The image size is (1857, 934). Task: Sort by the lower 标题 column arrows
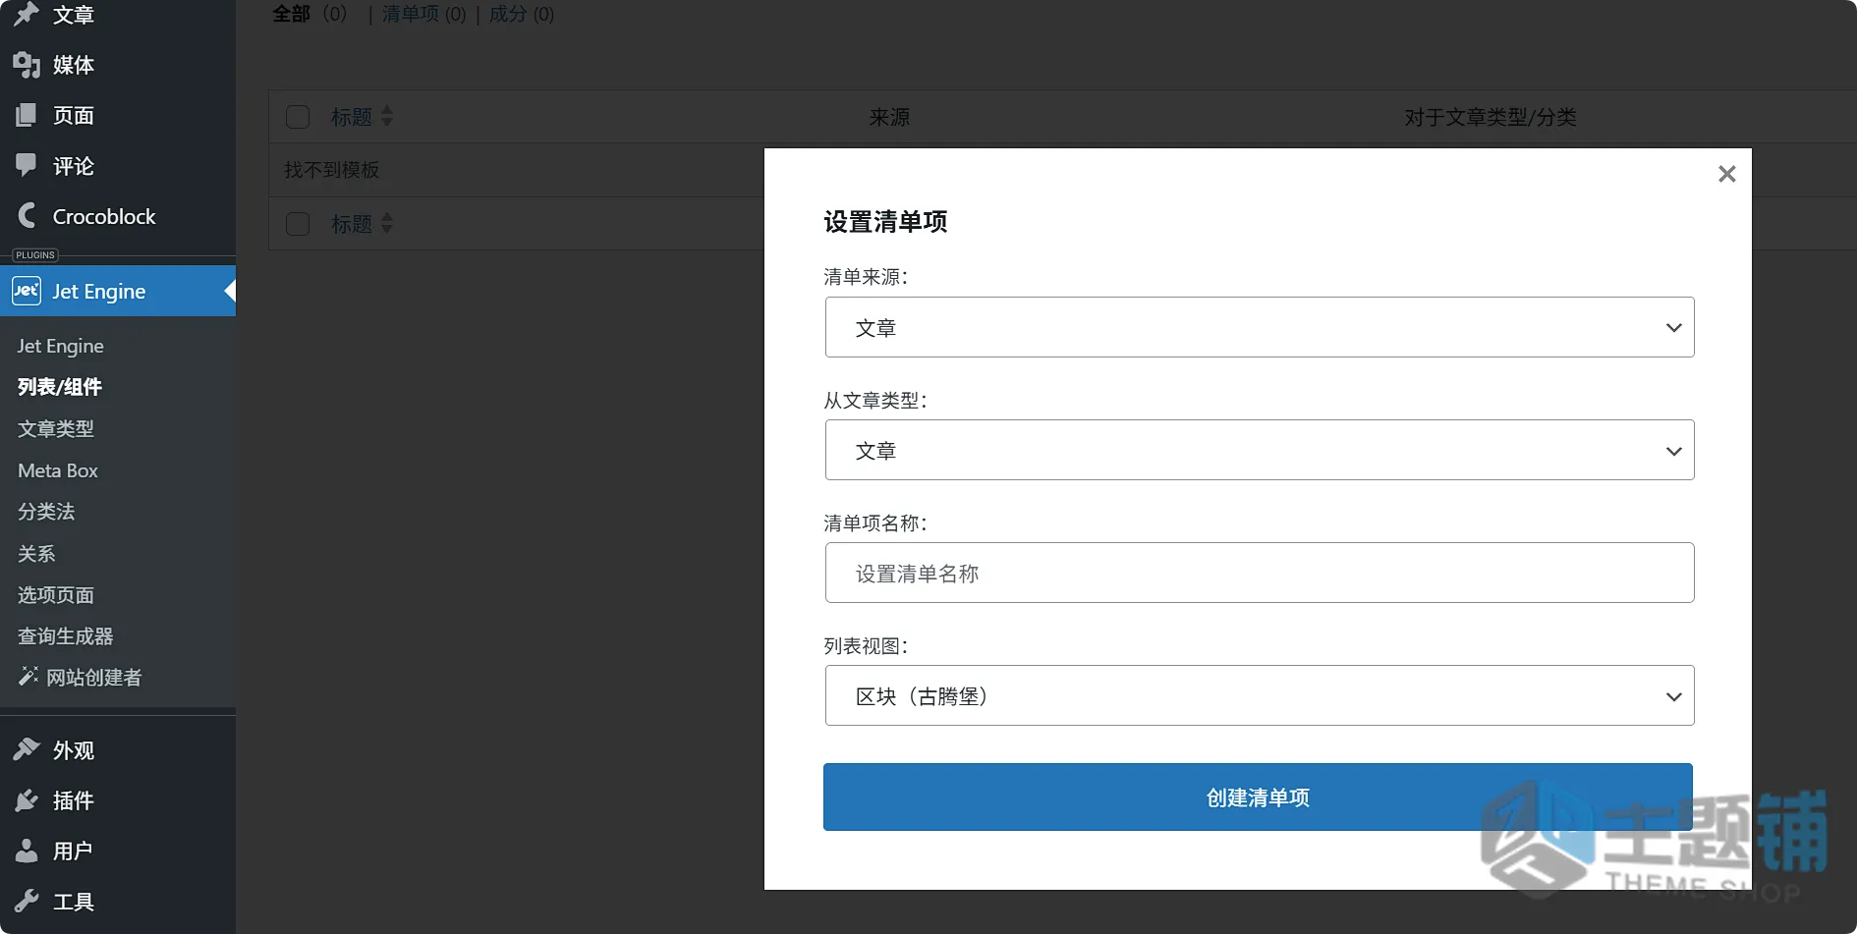[x=387, y=223]
